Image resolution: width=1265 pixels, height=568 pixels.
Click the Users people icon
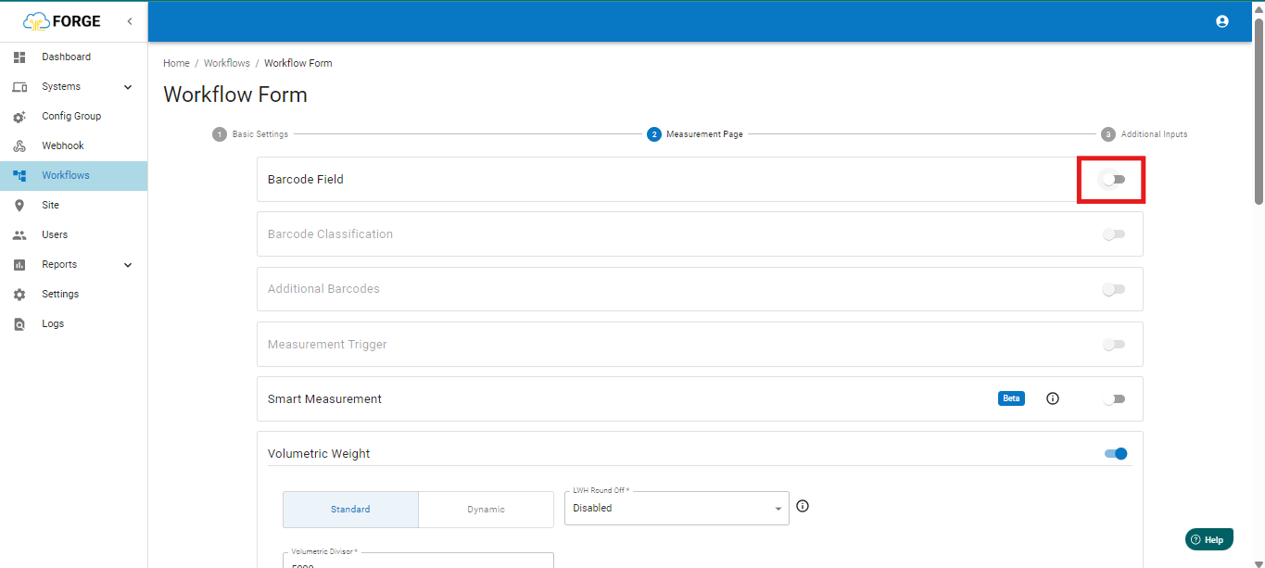tap(19, 235)
